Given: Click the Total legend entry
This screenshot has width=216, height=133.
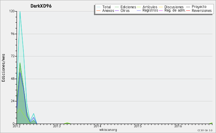Looking at the screenshot, I should point(107,7).
